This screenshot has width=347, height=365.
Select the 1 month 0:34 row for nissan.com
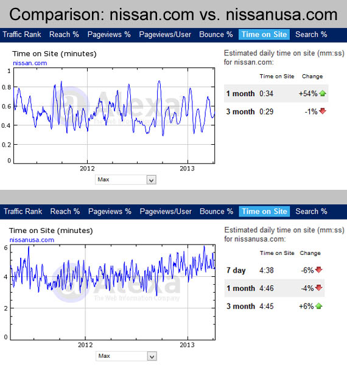(x=276, y=93)
